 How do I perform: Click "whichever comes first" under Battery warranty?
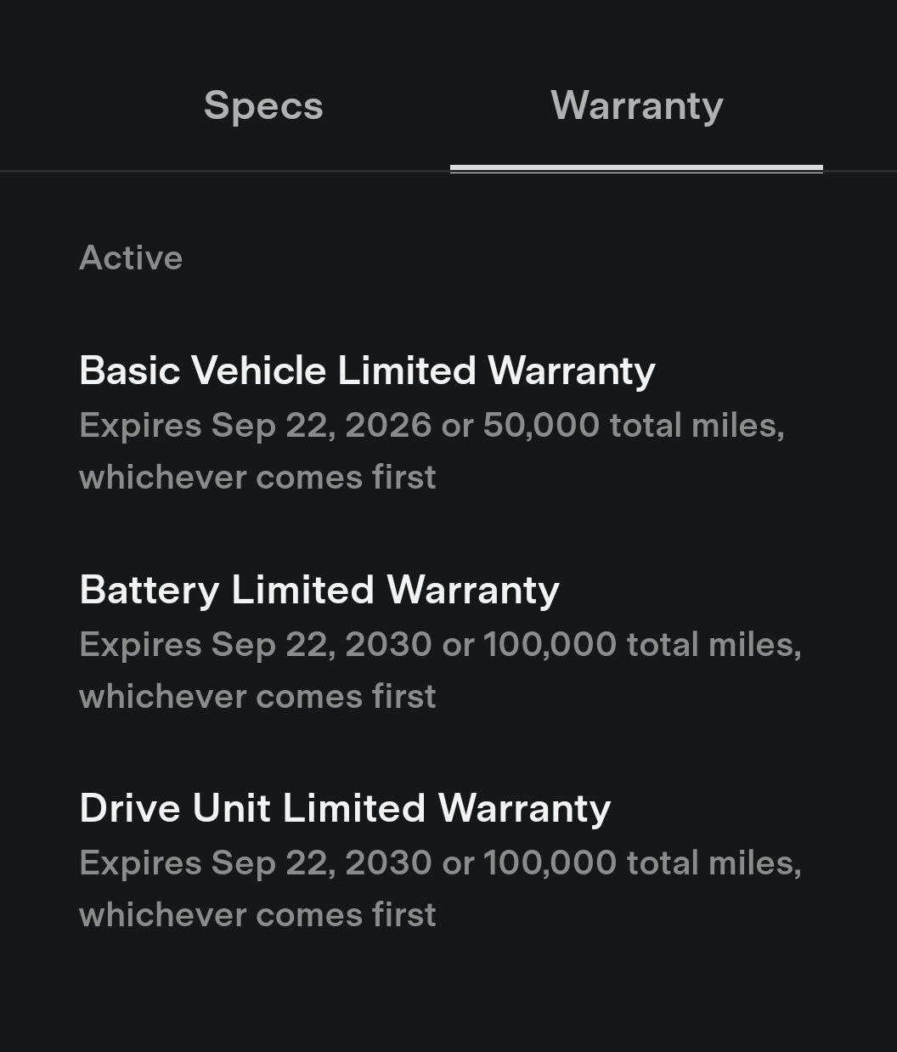pyautogui.click(x=257, y=696)
